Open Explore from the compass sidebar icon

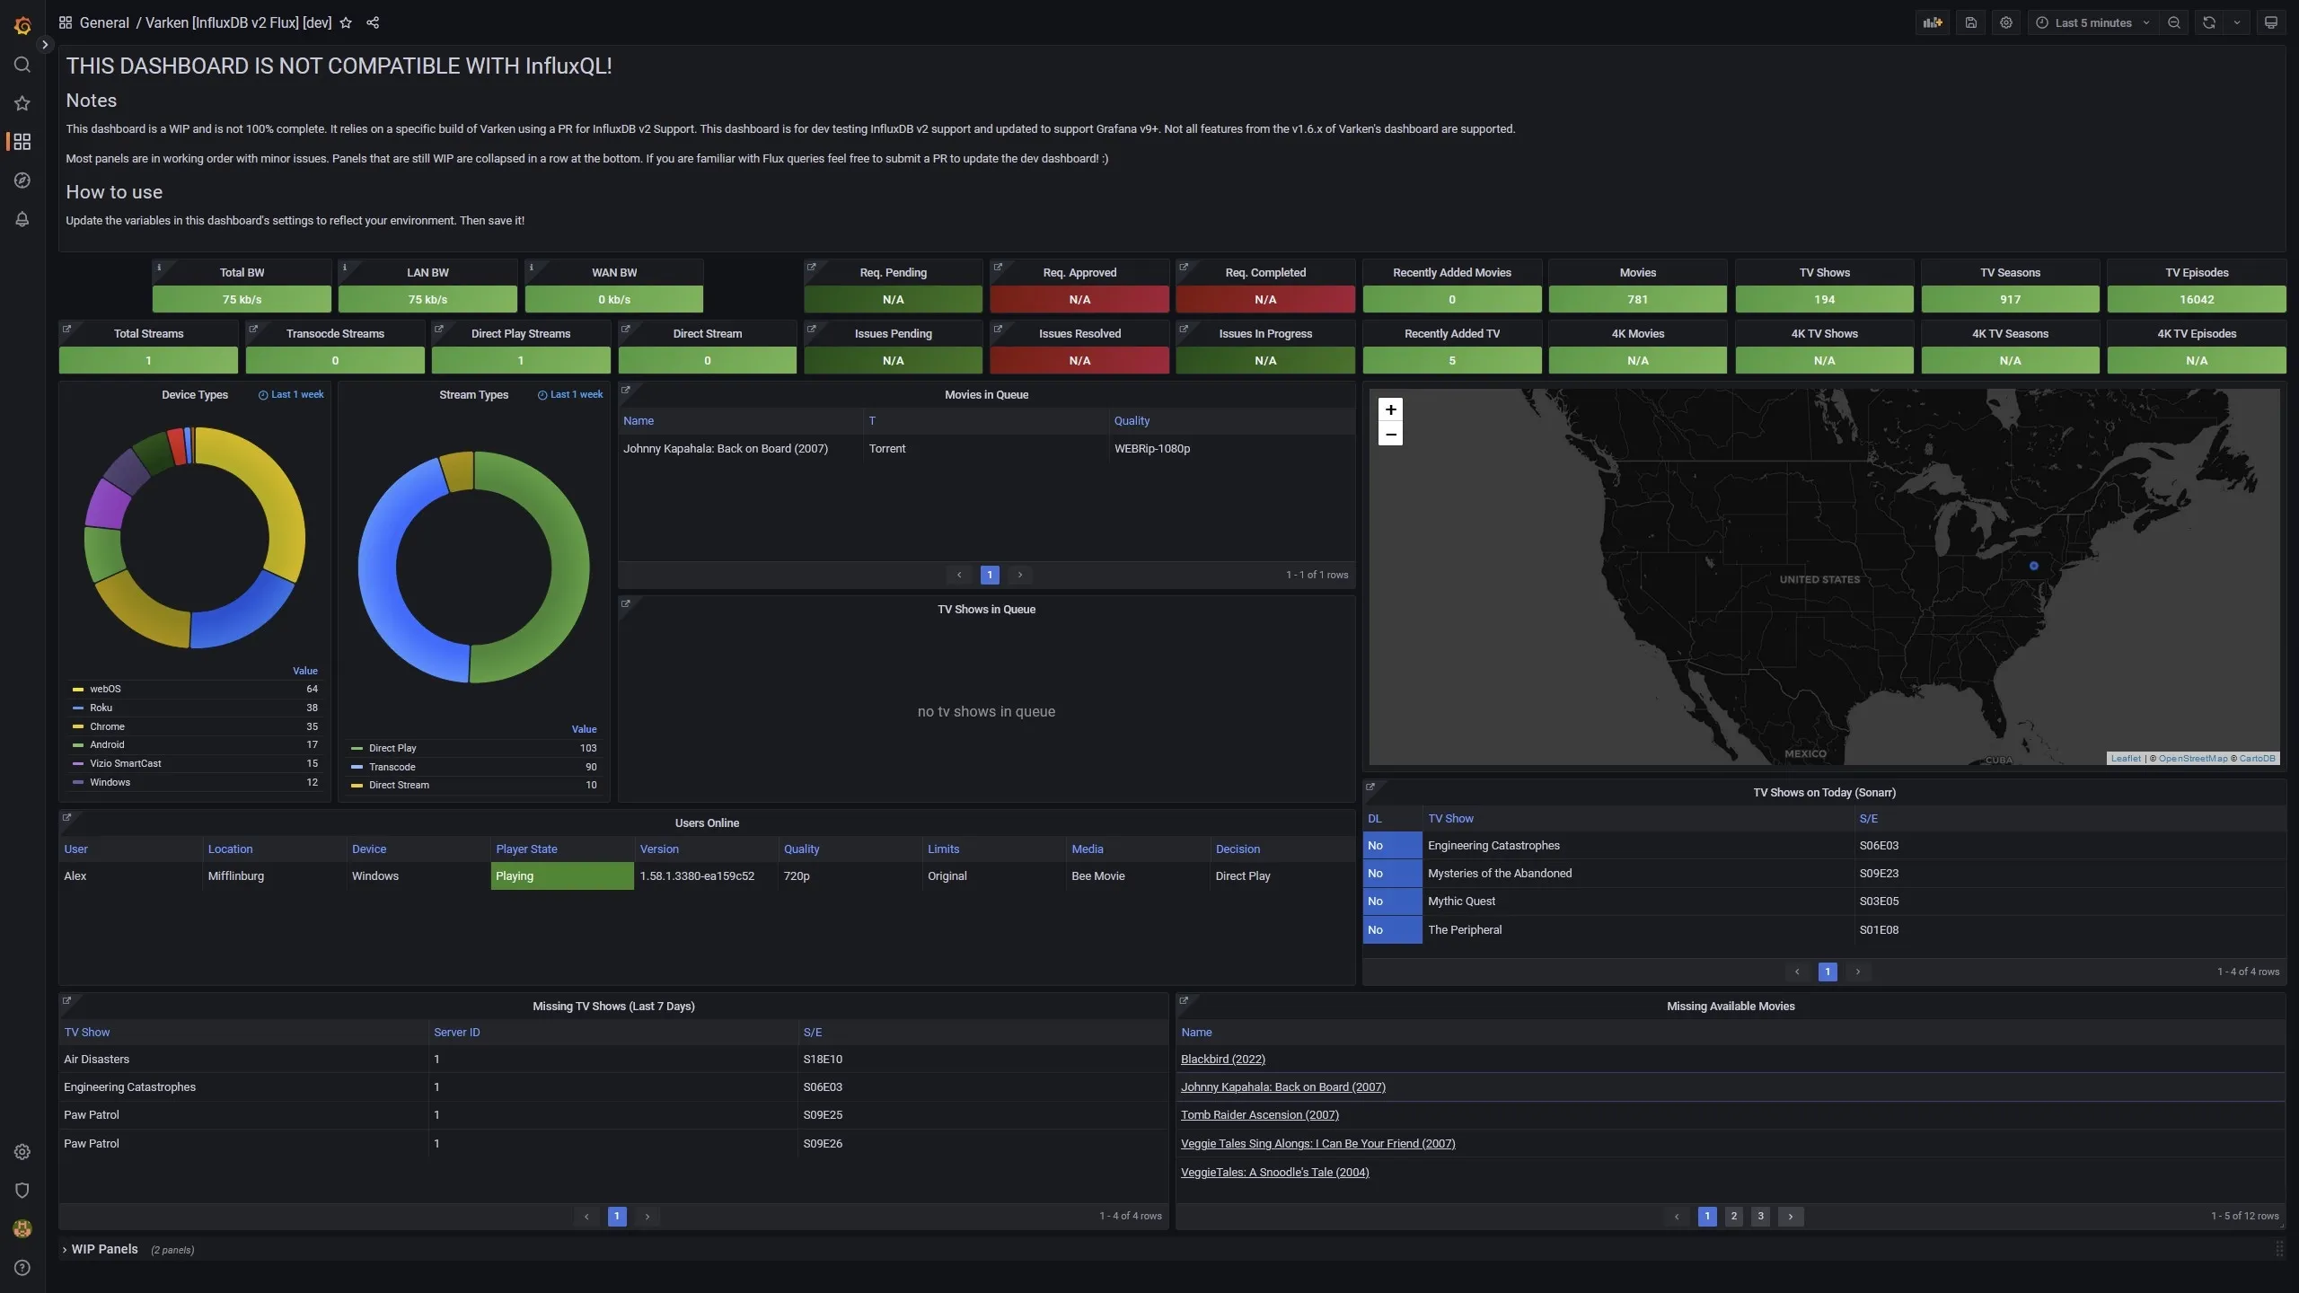point(22,180)
